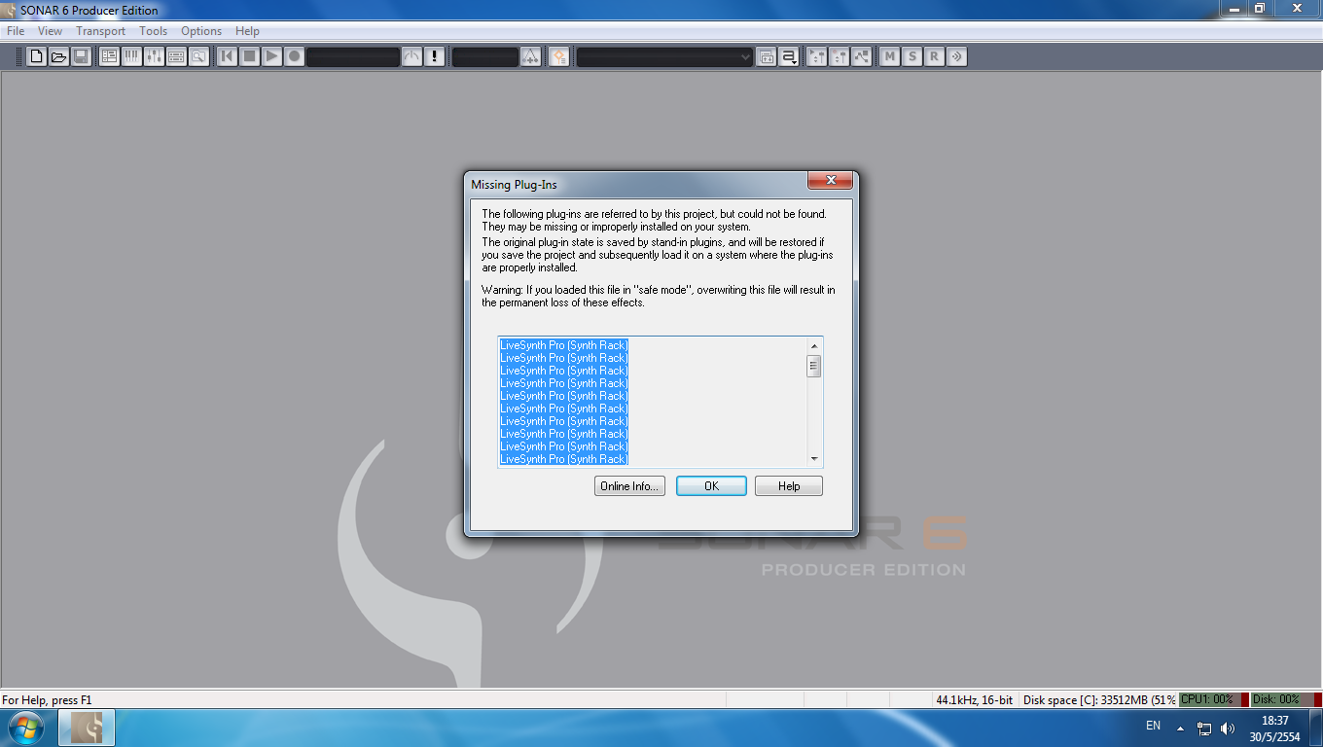The image size is (1323, 747).
Task: Click the EN language indicator in the tray
Action: tap(1154, 726)
